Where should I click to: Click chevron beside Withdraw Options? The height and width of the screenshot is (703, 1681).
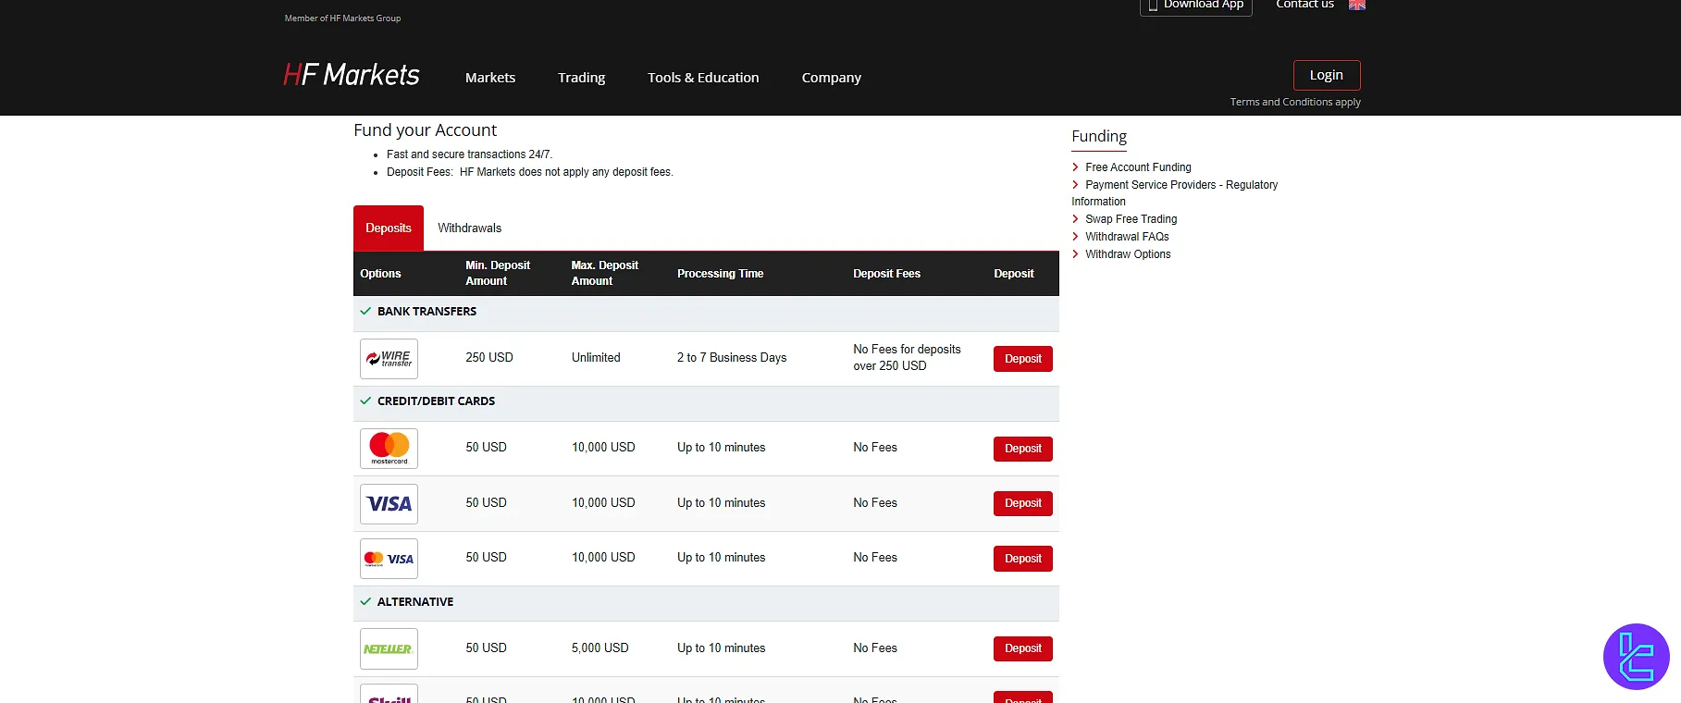click(x=1075, y=254)
